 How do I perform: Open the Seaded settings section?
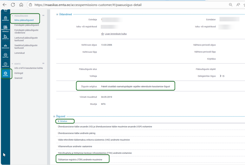pyautogui.click(x=5, y=74)
